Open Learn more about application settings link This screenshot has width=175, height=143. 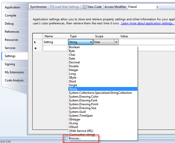(x=147, y=24)
